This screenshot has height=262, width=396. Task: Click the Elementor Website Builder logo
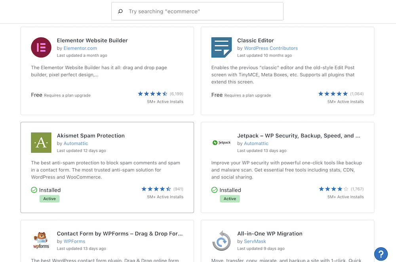click(x=41, y=47)
